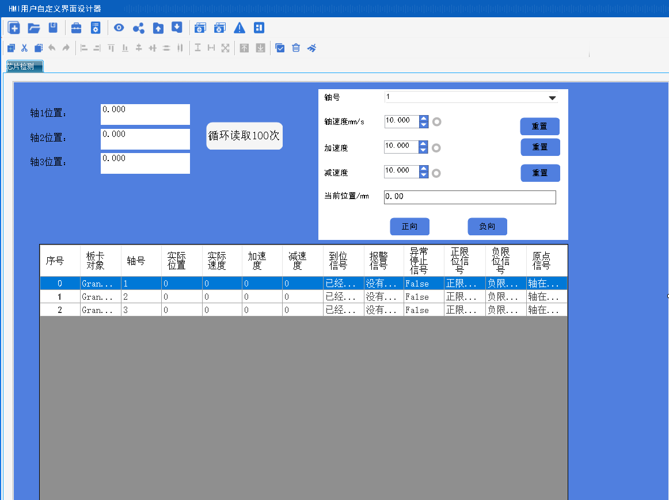This screenshot has height=500, width=669.
Task: Click 重置 button for 减速度
Action: (540, 173)
